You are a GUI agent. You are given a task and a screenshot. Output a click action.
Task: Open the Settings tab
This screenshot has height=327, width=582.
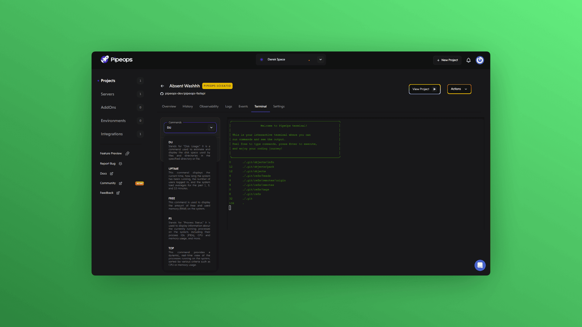[279, 107]
